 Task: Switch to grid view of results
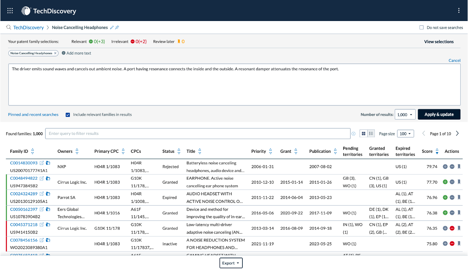click(363, 134)
